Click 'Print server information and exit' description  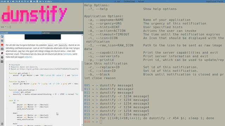176,56
